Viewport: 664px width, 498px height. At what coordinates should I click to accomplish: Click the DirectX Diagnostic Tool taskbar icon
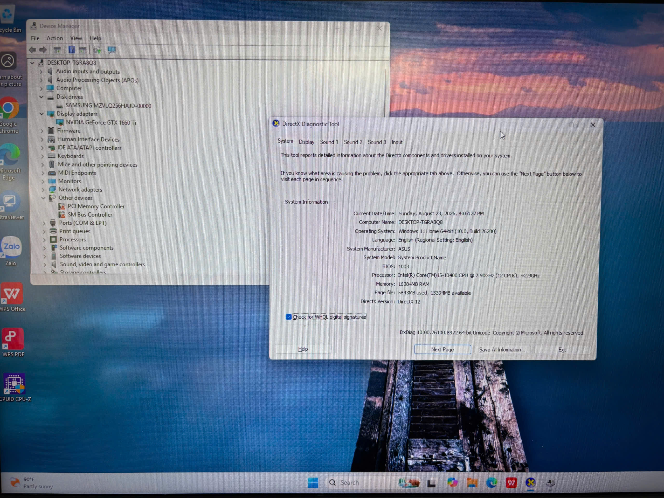[x=530, y=483]
